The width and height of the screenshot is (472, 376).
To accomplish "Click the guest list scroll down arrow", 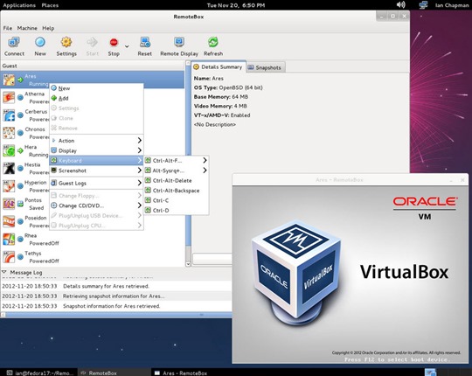I will tap(188, 264).
